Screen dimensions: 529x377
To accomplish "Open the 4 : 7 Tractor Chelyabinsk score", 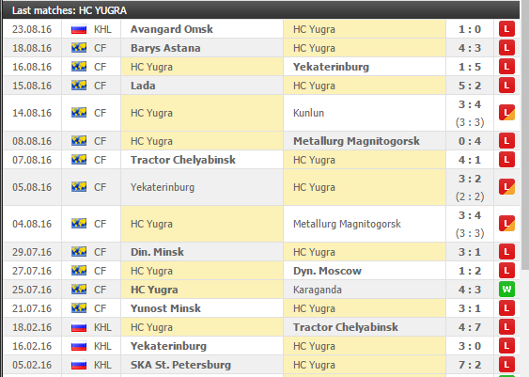I will tap(469, 327).
